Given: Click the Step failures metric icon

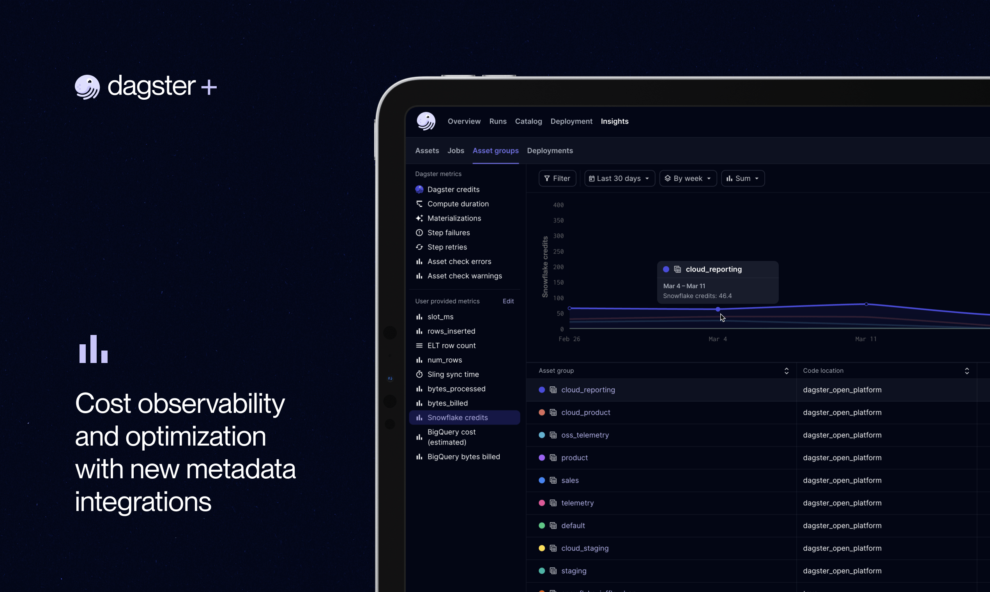Looking at the screenshot, I should pyautogui.click(x=419, y=233).
